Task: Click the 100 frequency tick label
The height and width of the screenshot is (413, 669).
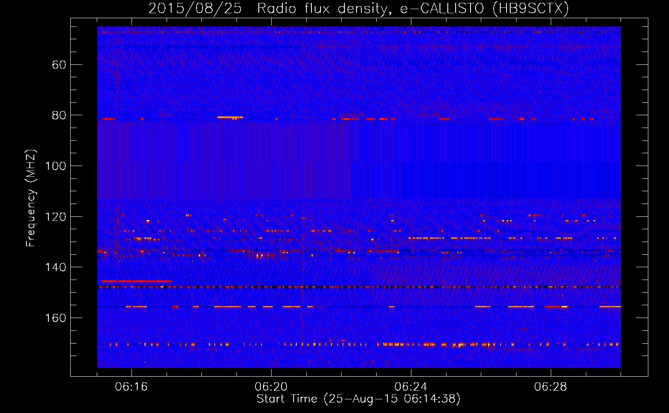Action: [55, 166]
